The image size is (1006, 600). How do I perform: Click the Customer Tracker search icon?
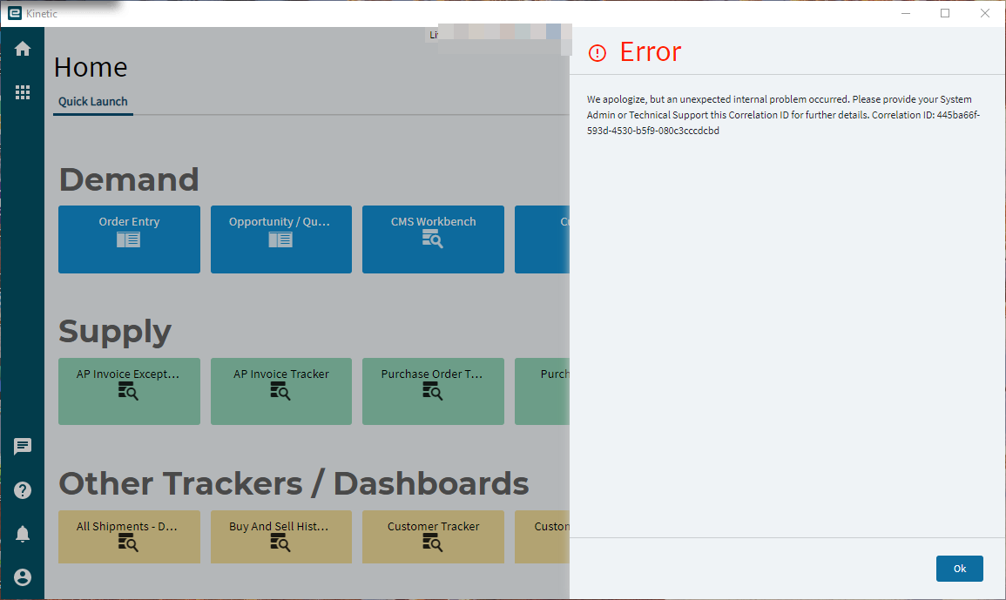click(x=432, y=543)
